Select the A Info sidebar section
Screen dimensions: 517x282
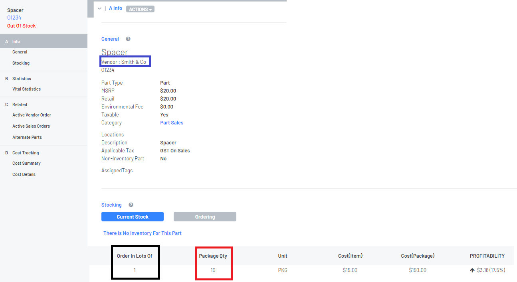(44, 41)
